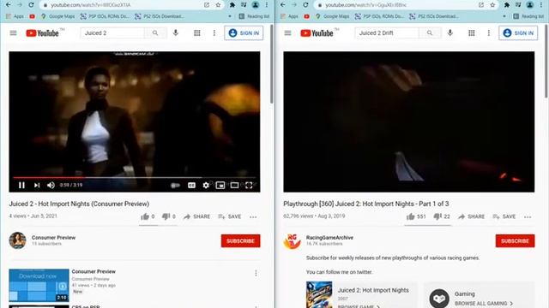The width and height of the screenshot is (549, 308).
Task: Click search magnifier button in left YouTube
Action: click(155, 33)
